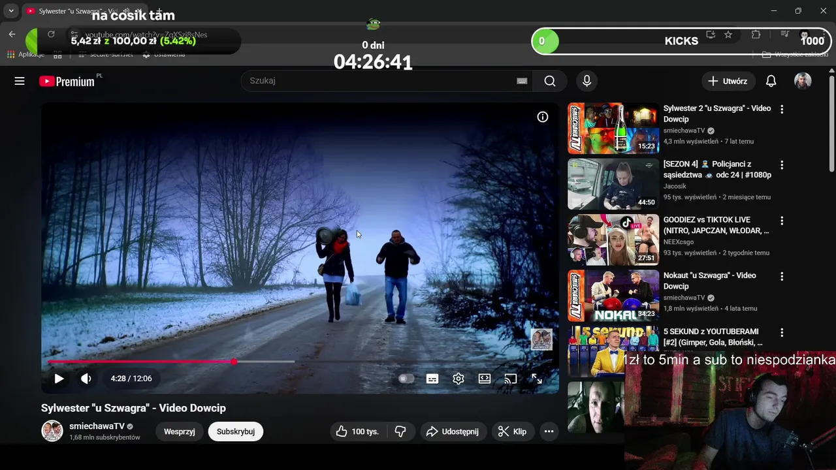This screenshot has width=836, height=470.
Task: Cast video to a TV
Action: coord(511,379)
